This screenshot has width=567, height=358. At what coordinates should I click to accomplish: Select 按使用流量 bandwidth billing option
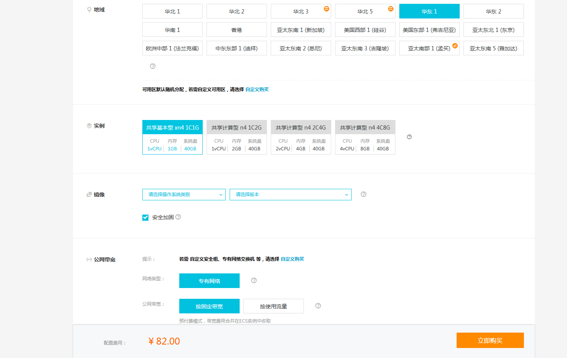(x=273, y=306)
